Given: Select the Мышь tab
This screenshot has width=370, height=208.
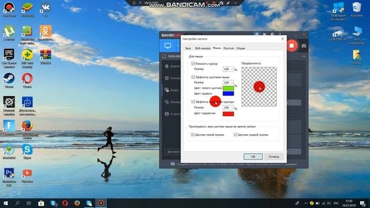Looking at the screenshot, I should click(x=217, y=48).
